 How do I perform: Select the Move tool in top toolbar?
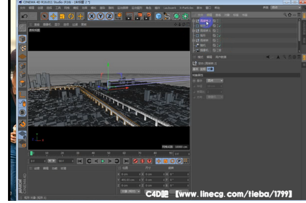(x=53, y=17)
